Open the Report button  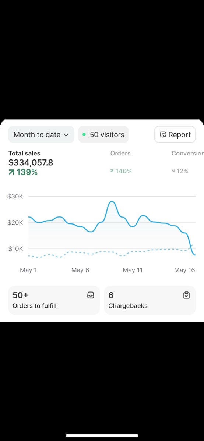[x=175, y=135]
